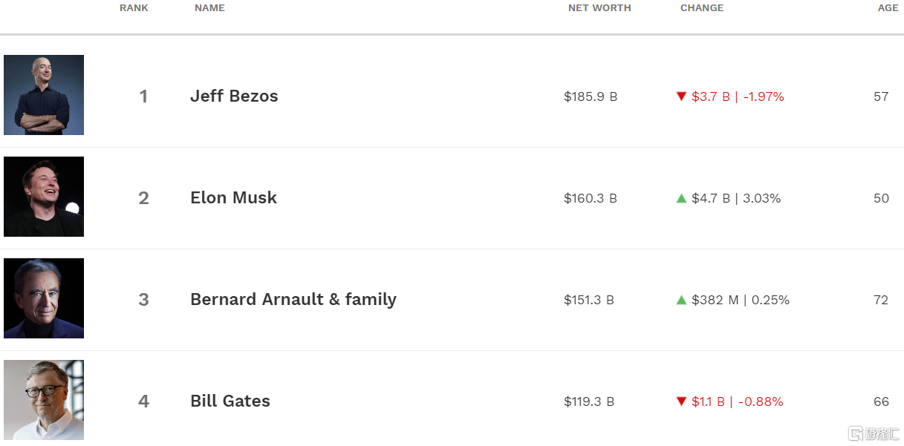904x446 pixels.
Task: Click Bernard Arnault's portrait thumbnail
Action: [44, 298]
